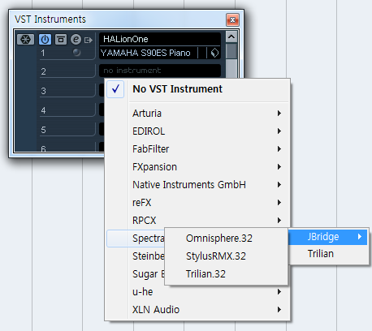
Task: Choose No VST Instrument checked entry
Action: [197, 89]
